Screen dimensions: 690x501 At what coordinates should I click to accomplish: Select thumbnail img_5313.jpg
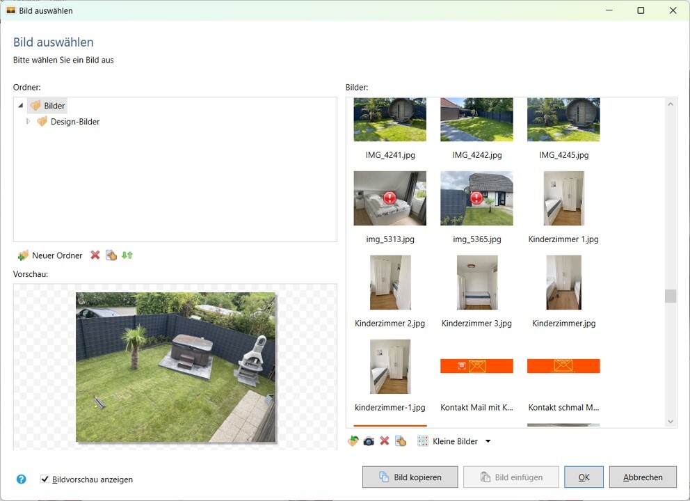coord(390,198)
